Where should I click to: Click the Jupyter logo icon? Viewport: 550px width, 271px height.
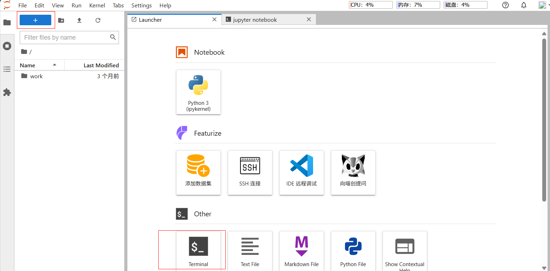pos(7,5)
